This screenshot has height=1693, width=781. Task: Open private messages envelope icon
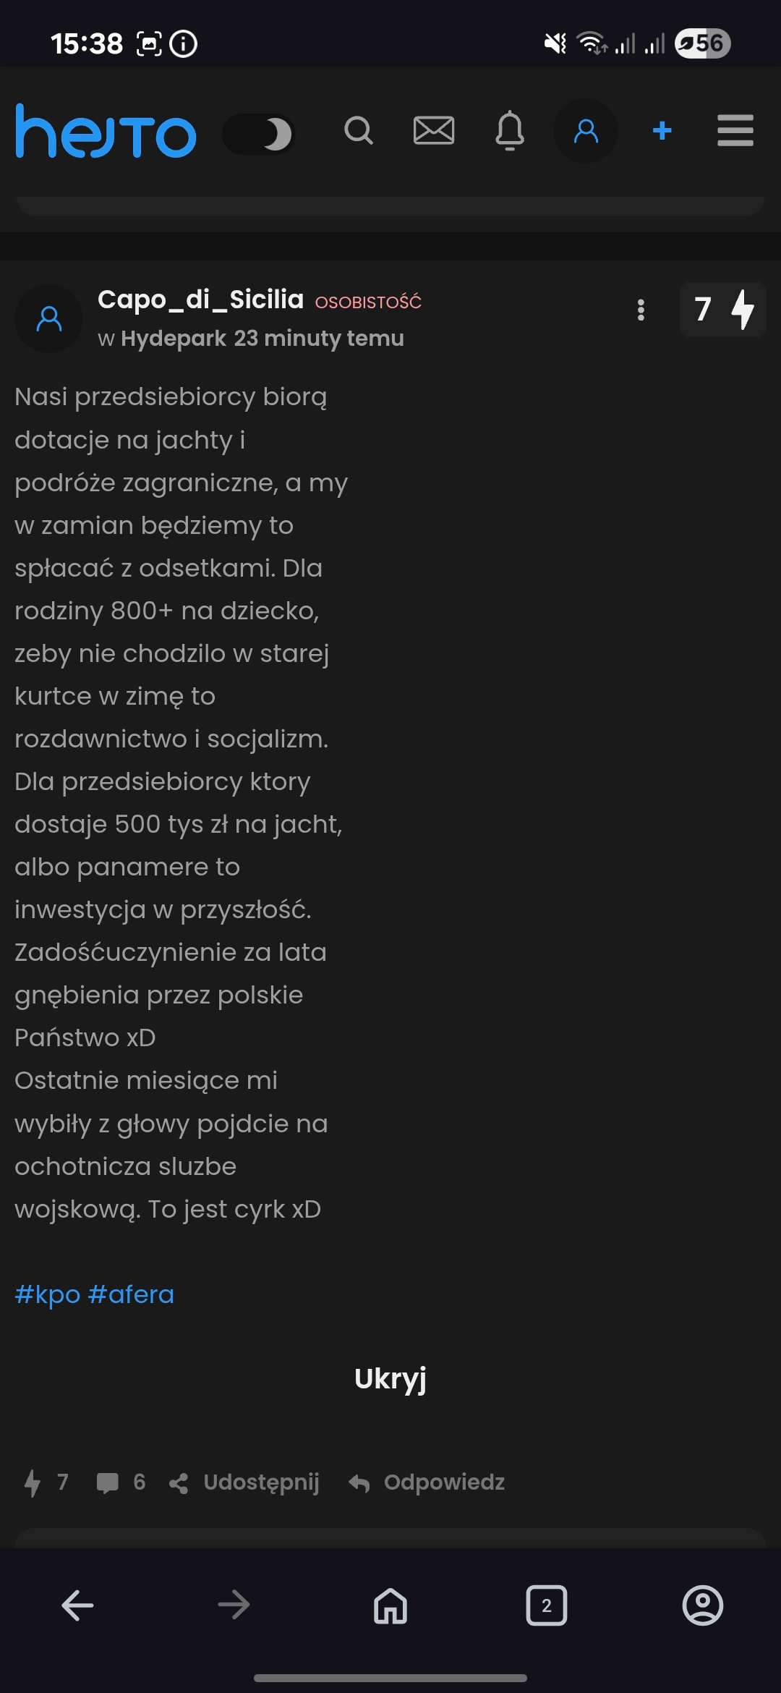(434, 131)
